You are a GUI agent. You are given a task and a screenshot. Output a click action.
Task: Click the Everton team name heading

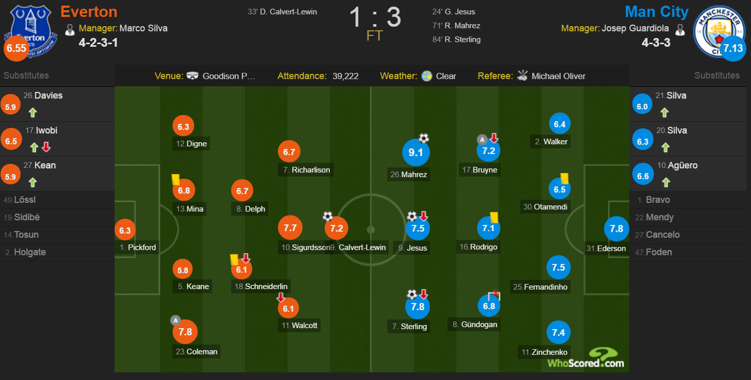pos(89,11)
